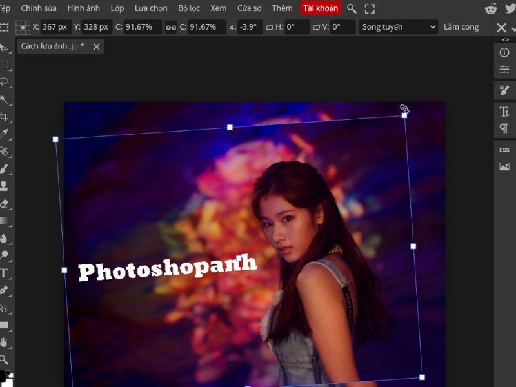Viewport: 516px width, 387px height.
Task: Click the top-left transform handle
Action: click(x=55, y=139)
